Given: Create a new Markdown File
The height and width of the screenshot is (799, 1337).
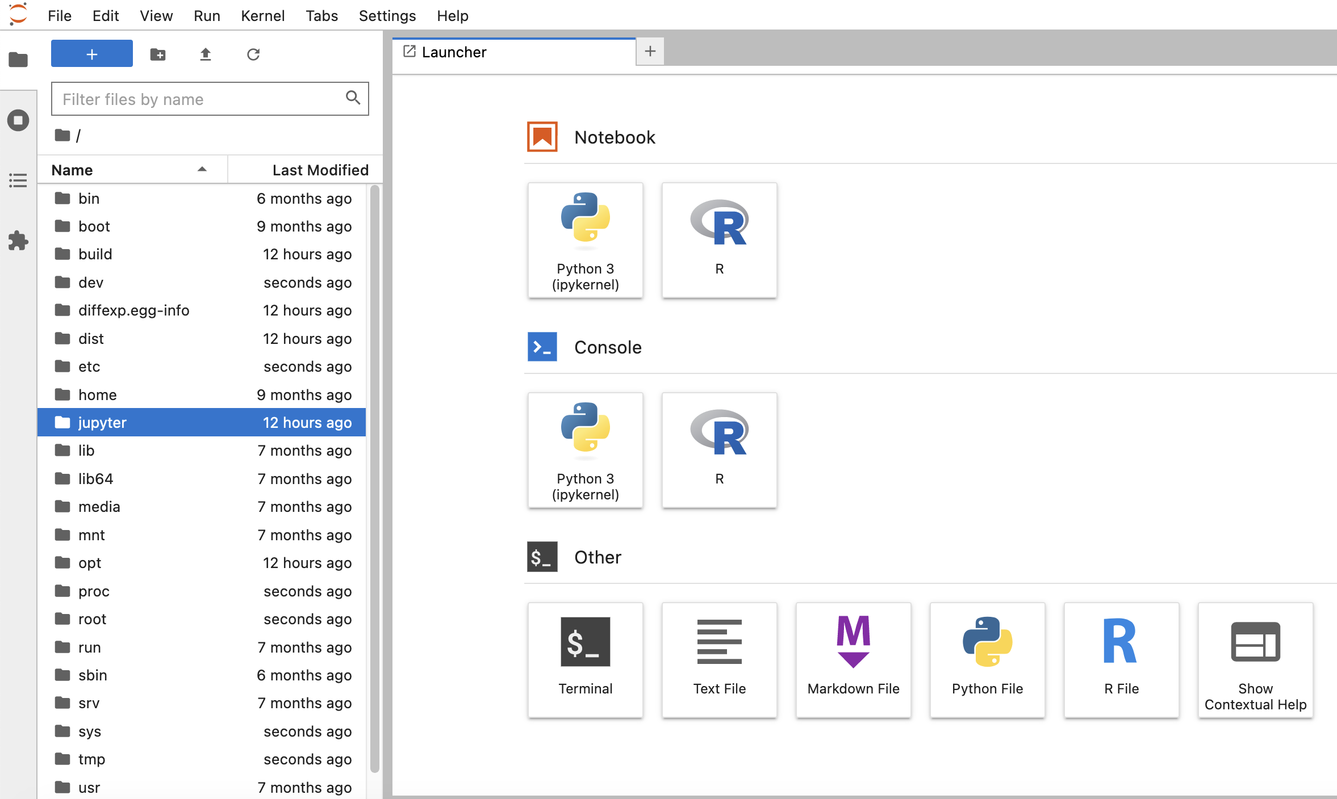Looking at the screenshot, I should pyautogui.click(x=853, y=659).
